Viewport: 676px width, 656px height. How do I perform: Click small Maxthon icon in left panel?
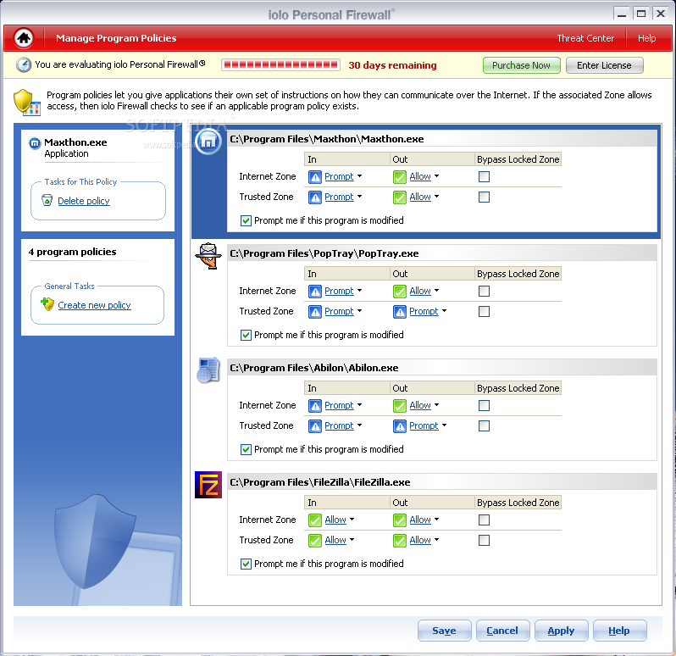tap(35, 142)
